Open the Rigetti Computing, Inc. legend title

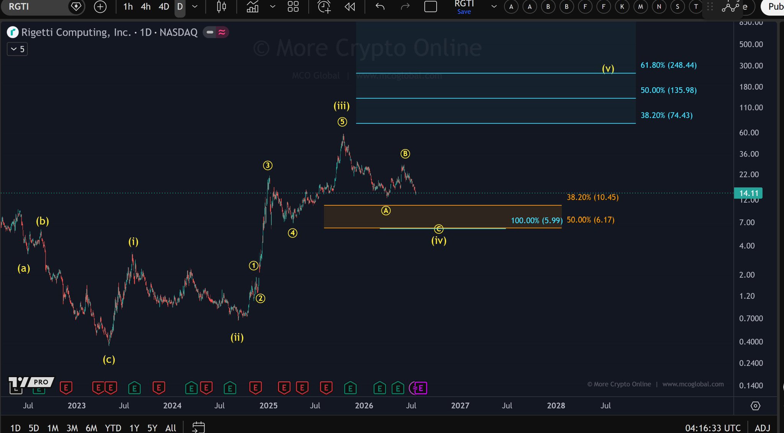click(x=109, y=33)
